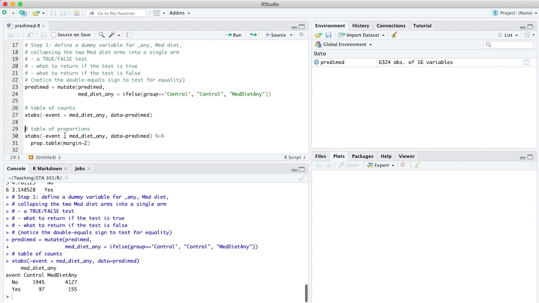Click the New File icon in main toolbar

[5, 13]
